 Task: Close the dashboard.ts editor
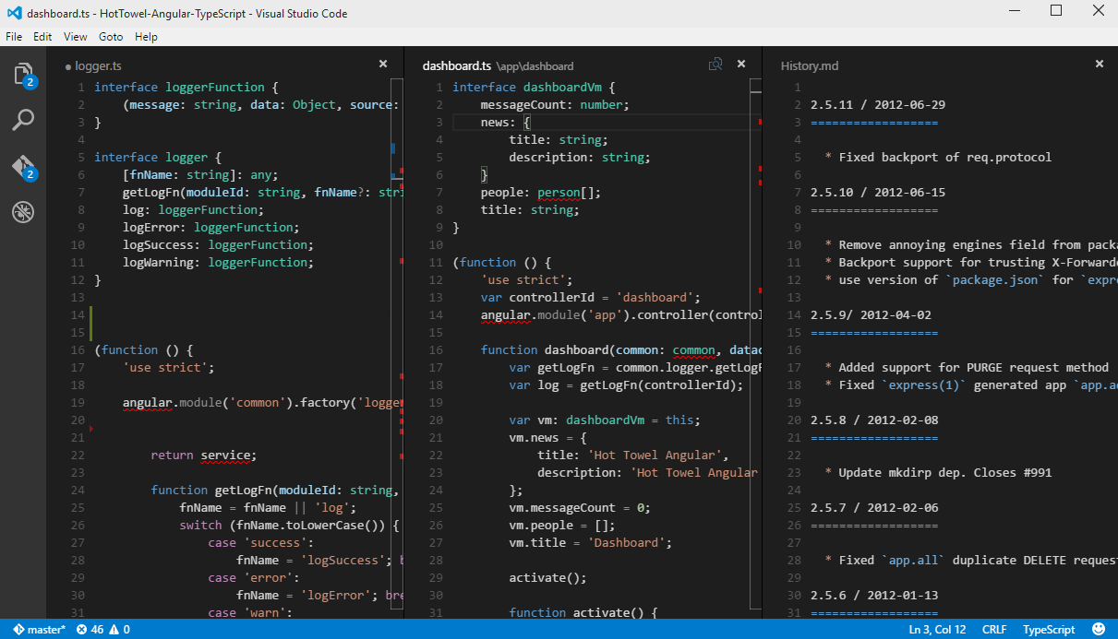[x=740, y=65]
